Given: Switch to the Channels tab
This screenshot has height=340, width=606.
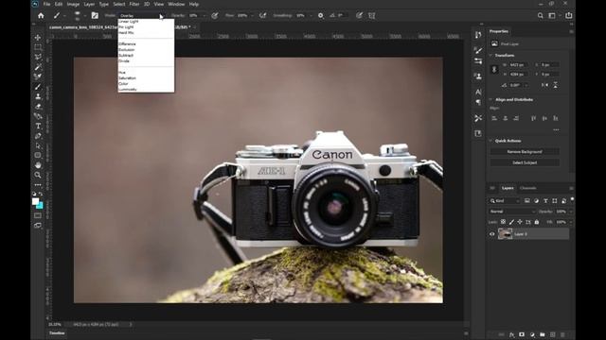Looking at the screenshot, I should pyautogui.click(x=528, y=188).
